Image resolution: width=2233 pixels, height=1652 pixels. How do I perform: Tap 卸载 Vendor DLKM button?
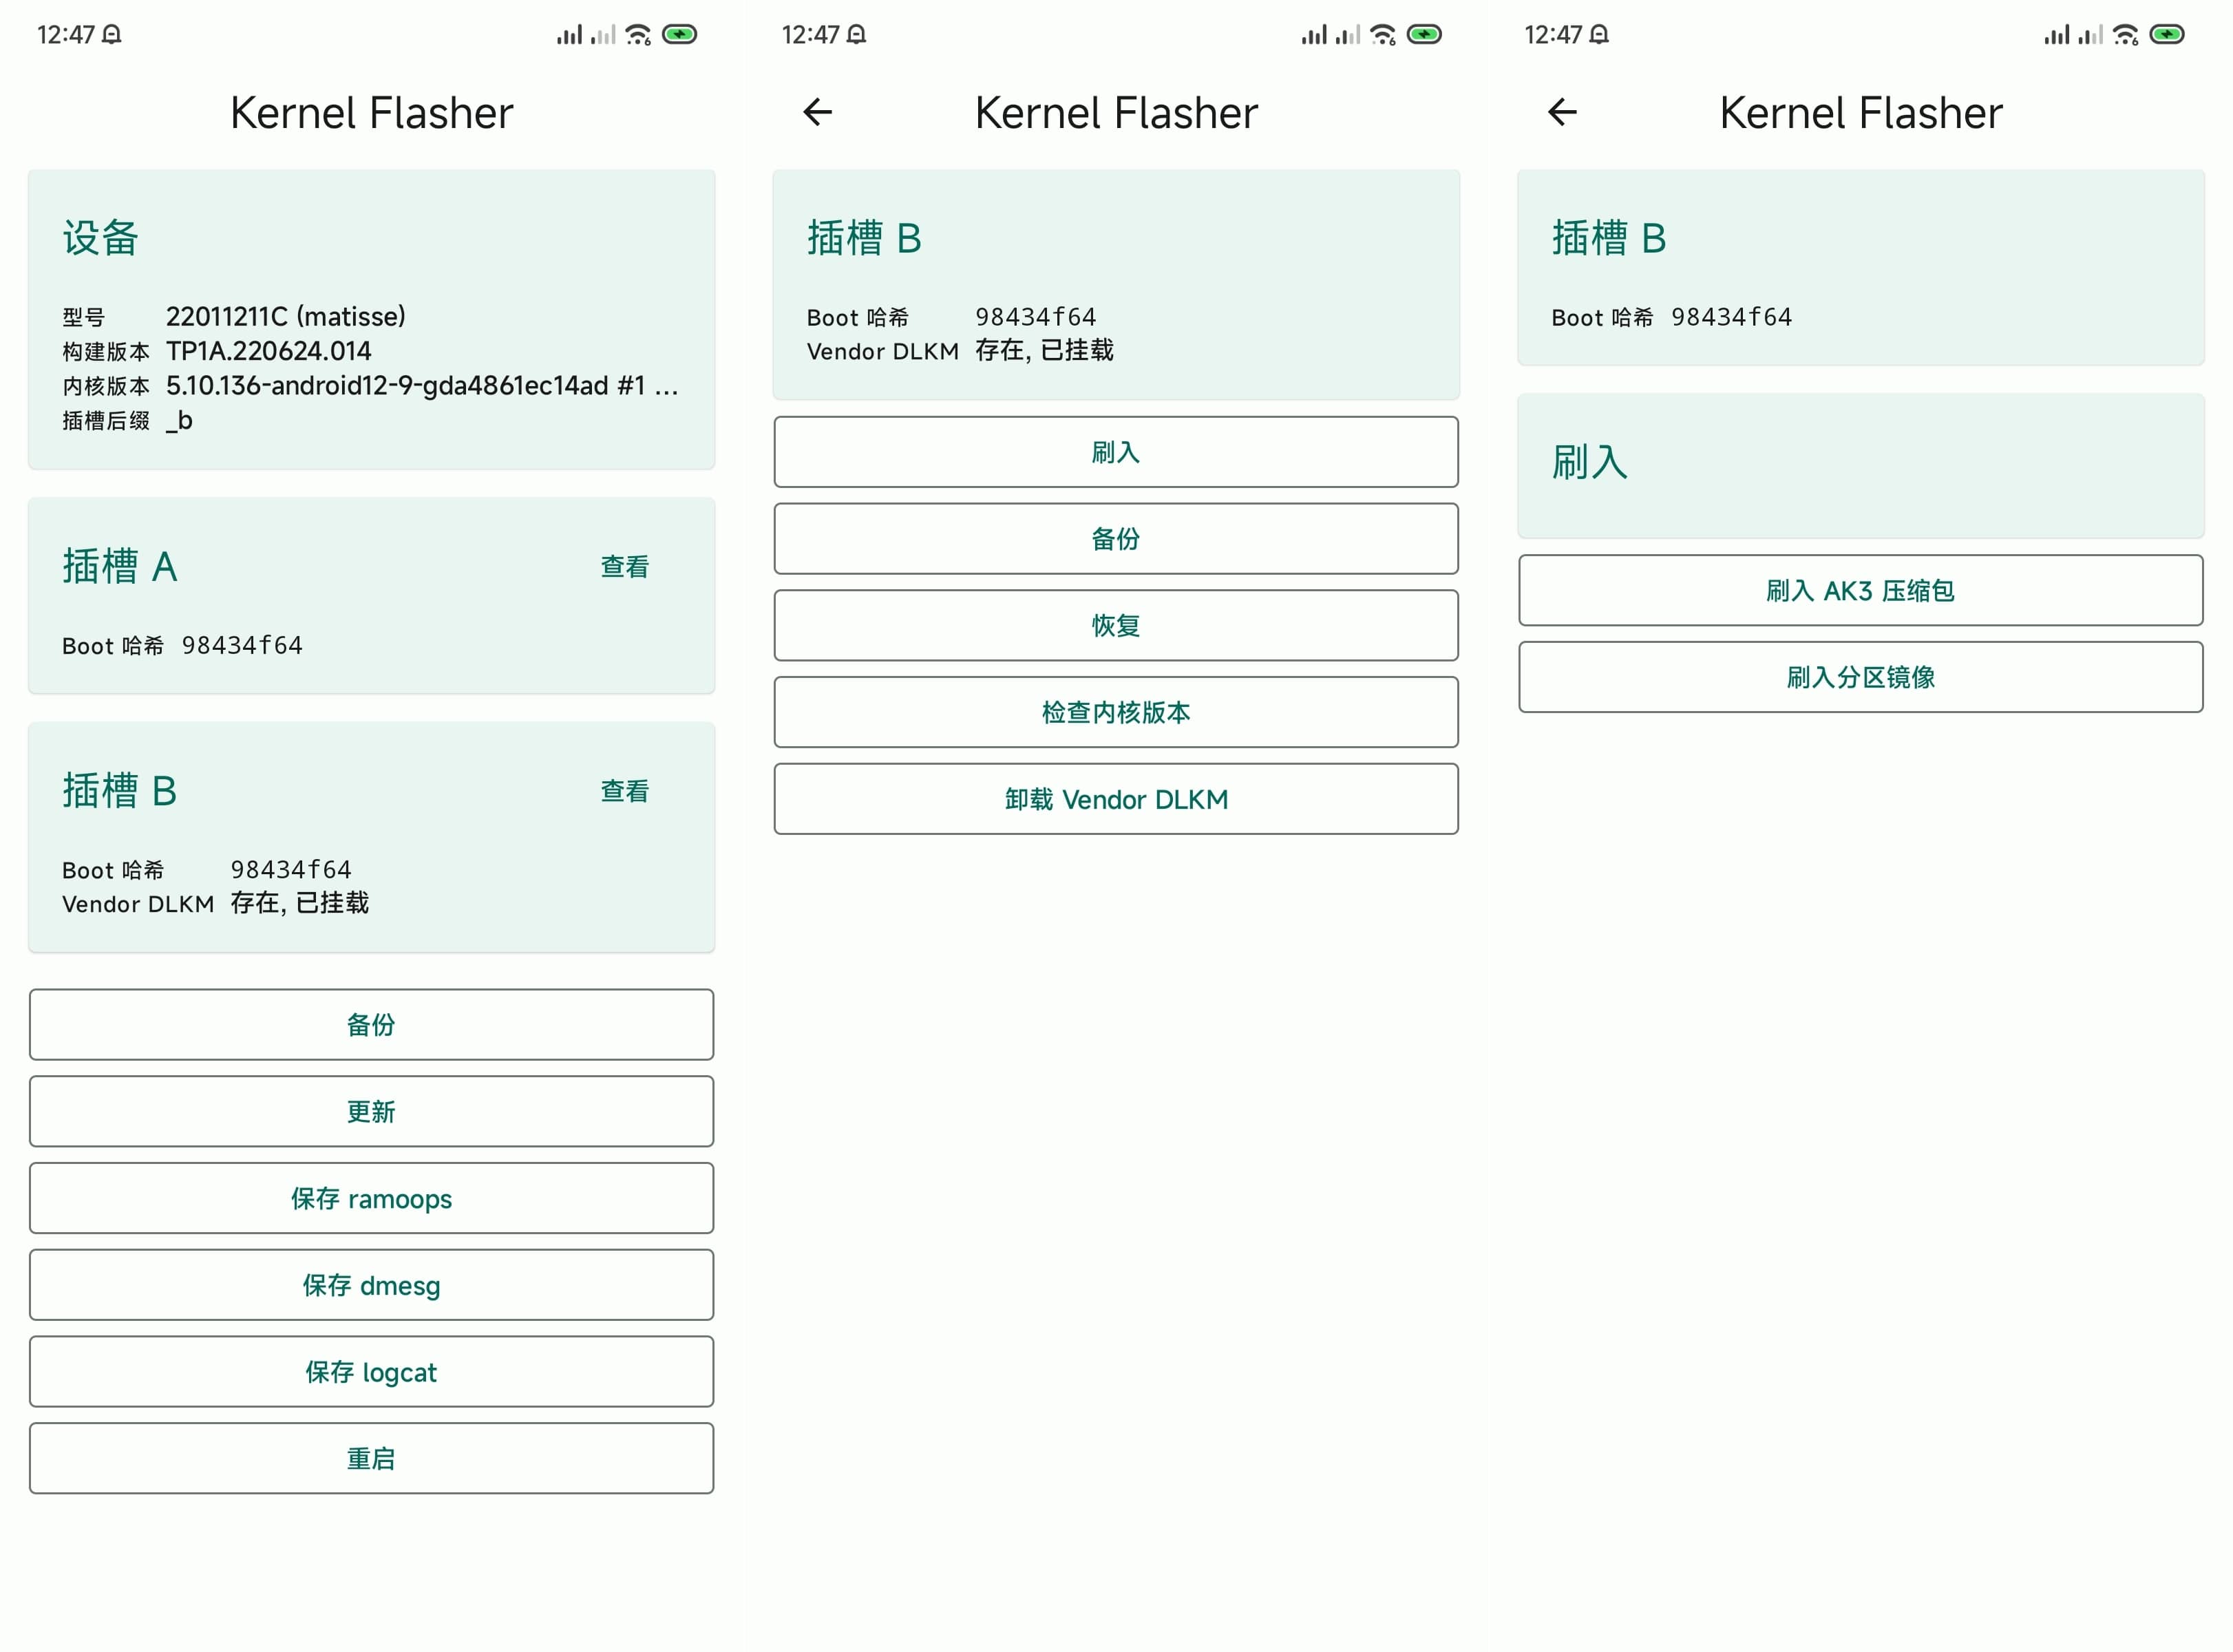tap(1116, 799)
